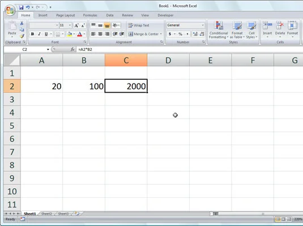
Task: Toggle Wrap Text option
Action: pos(139,25)
